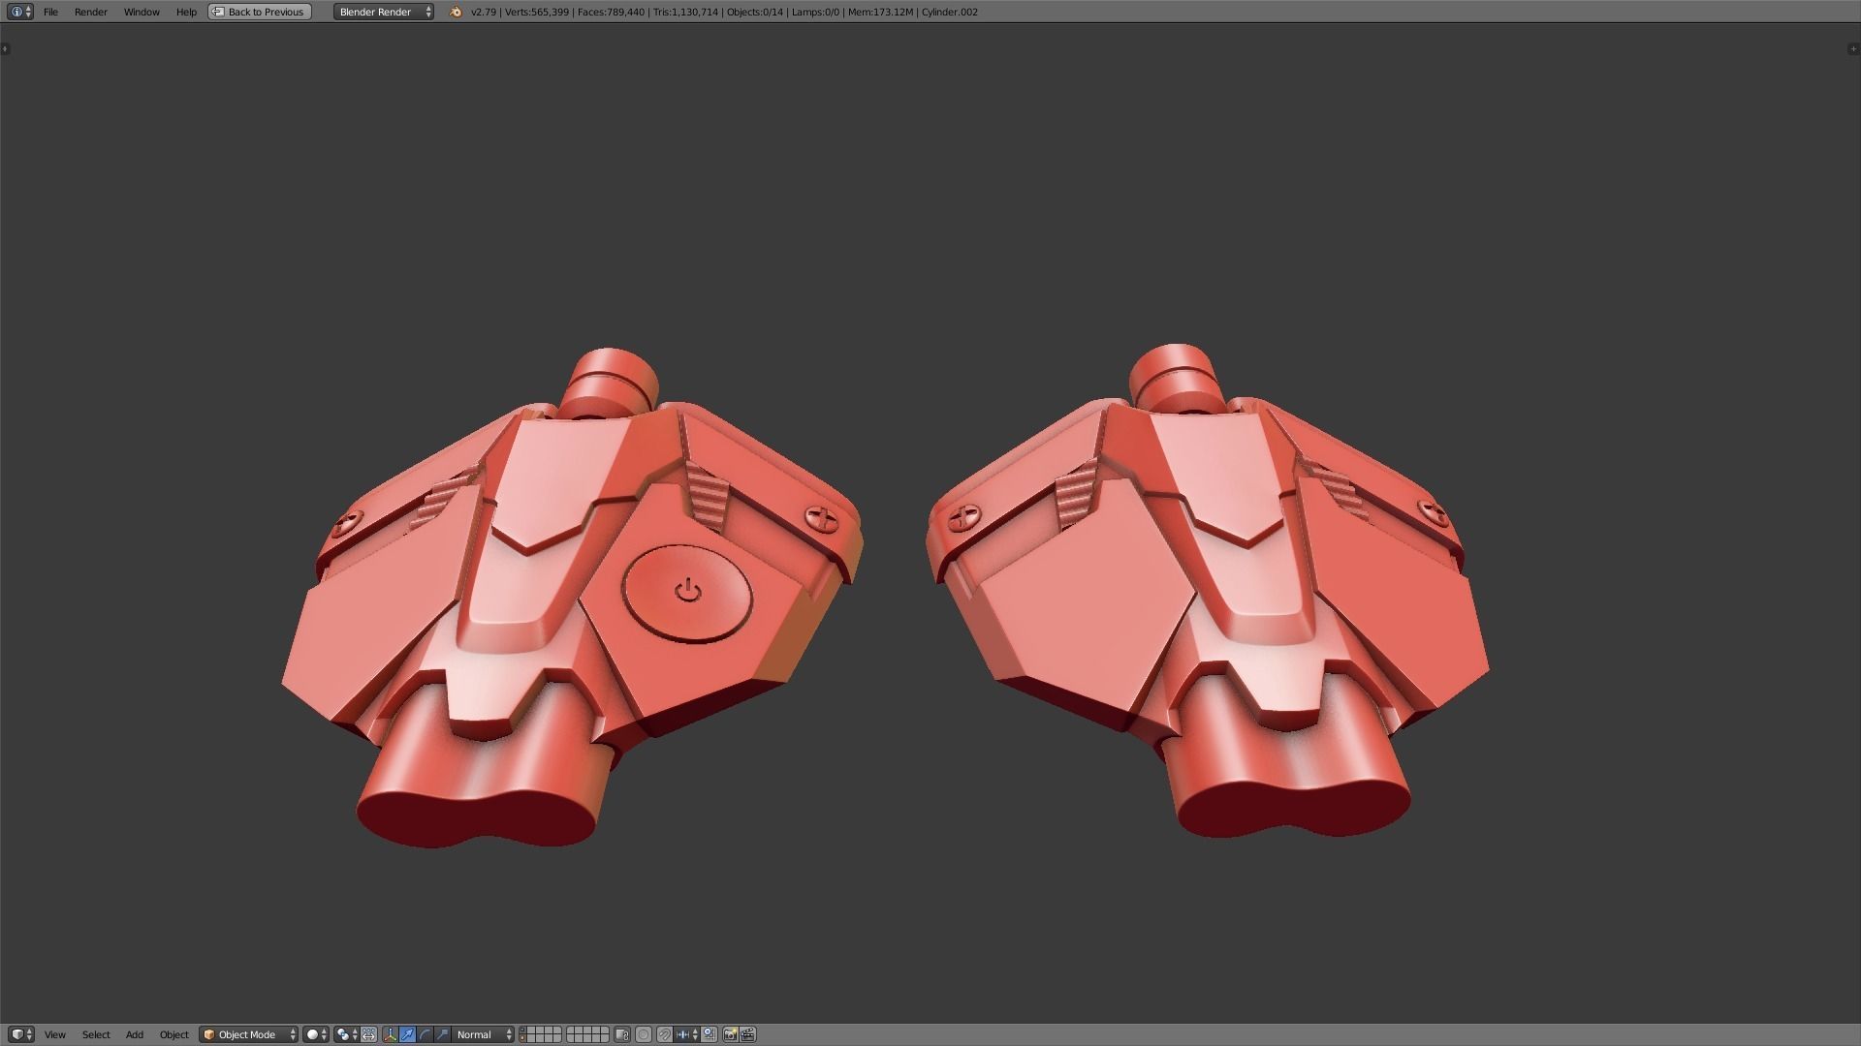This screenshot has height=1046, width=1861.
Task: Click power button on left model
Action: point(687,593)
